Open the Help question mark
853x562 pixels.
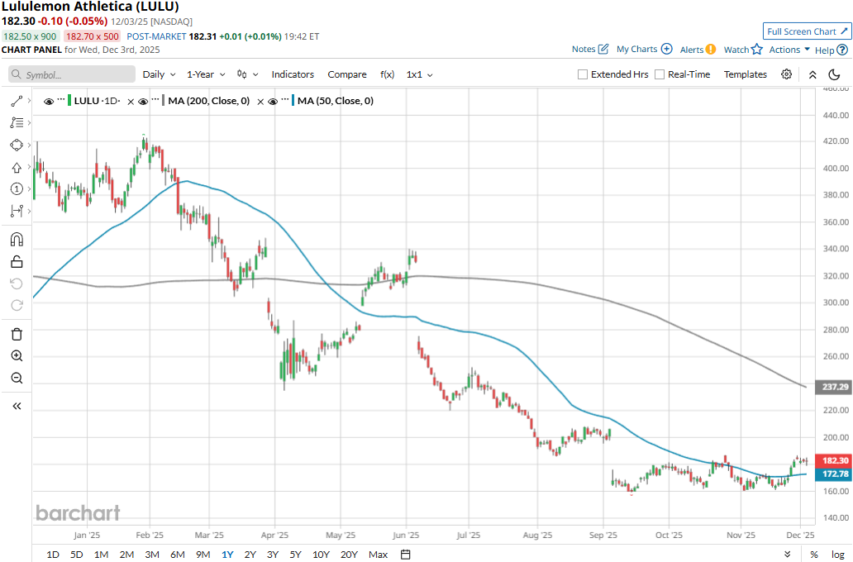[842, 50]
